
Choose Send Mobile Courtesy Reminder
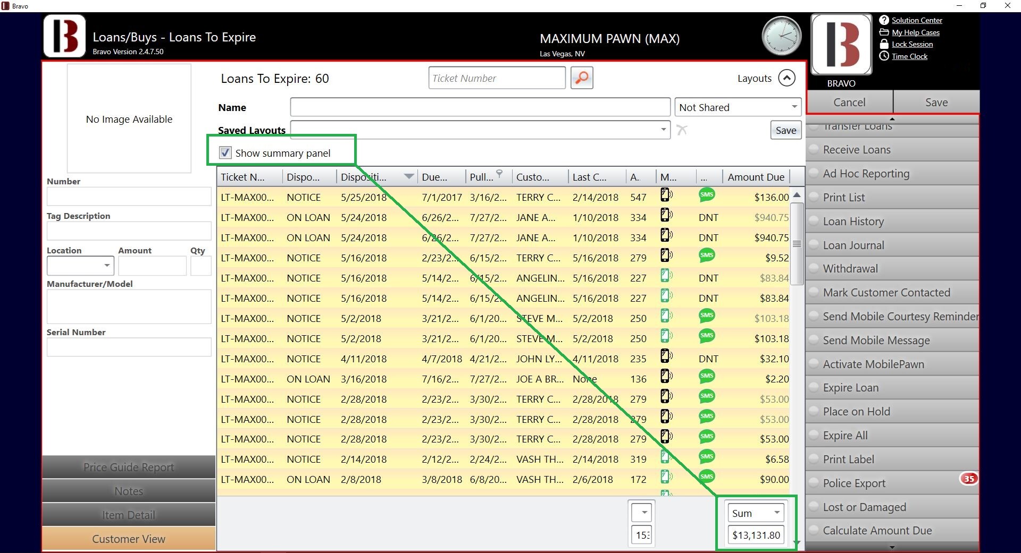pyautogui.click(x=893, y=316)
